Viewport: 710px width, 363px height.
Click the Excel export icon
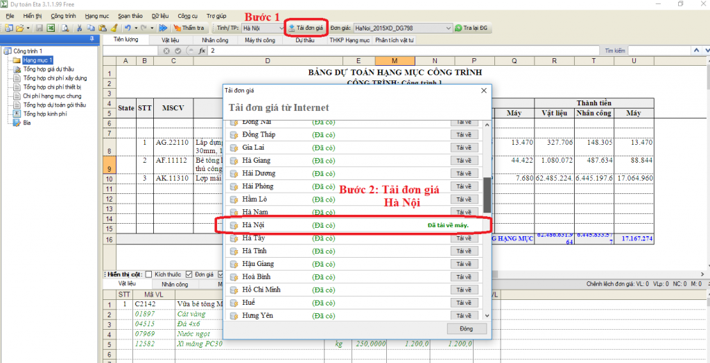click(x=50, y=28)
